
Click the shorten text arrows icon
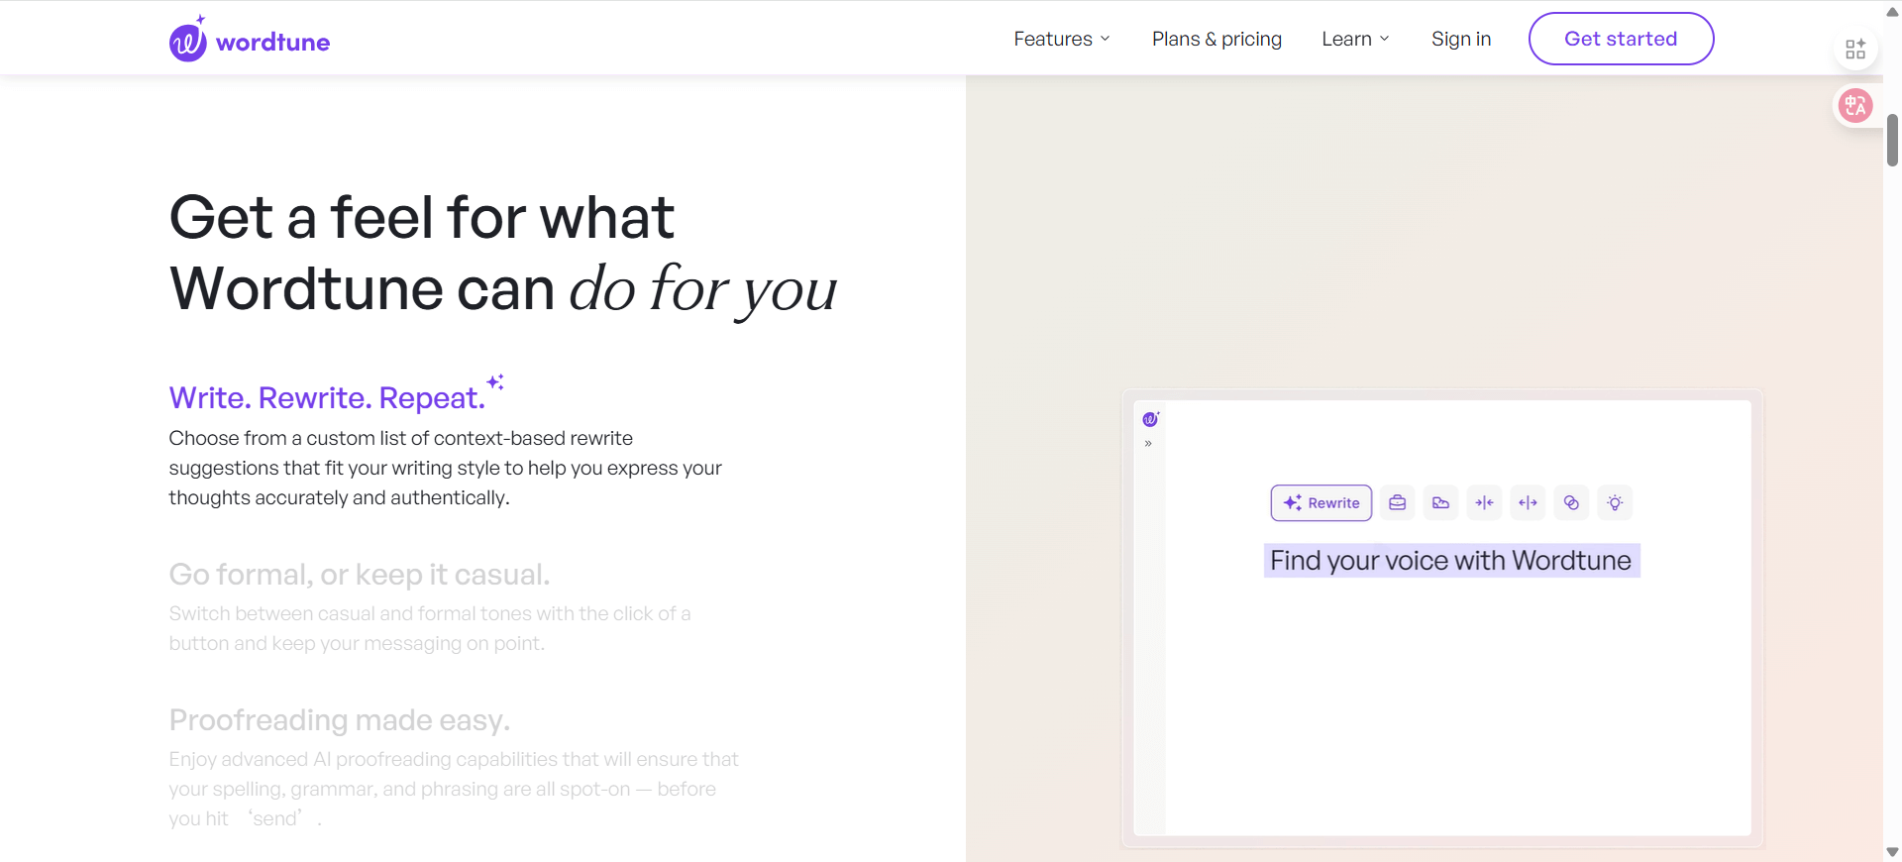(x=1484, y=503)
